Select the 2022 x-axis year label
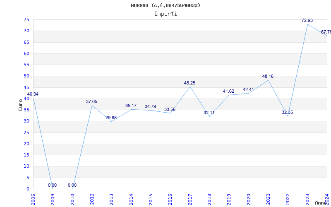The height and width of the screenshot is (207, 331). pos(288,200)
